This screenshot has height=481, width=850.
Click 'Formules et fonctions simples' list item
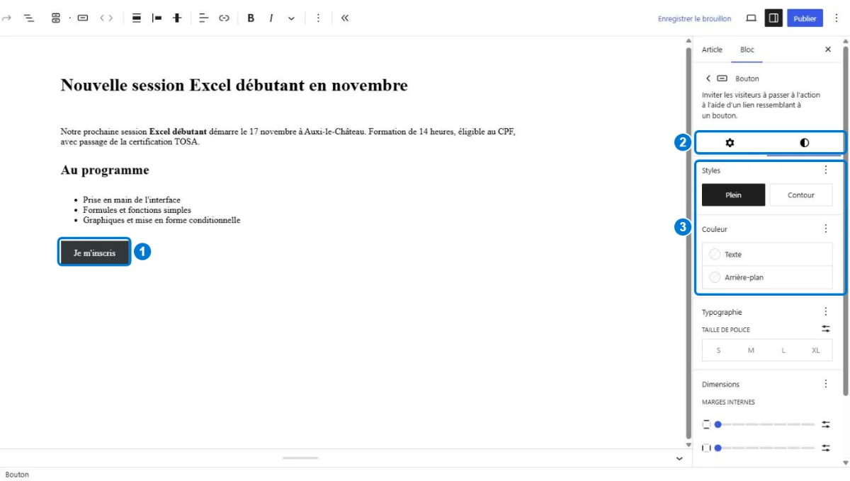click(137, 210)
